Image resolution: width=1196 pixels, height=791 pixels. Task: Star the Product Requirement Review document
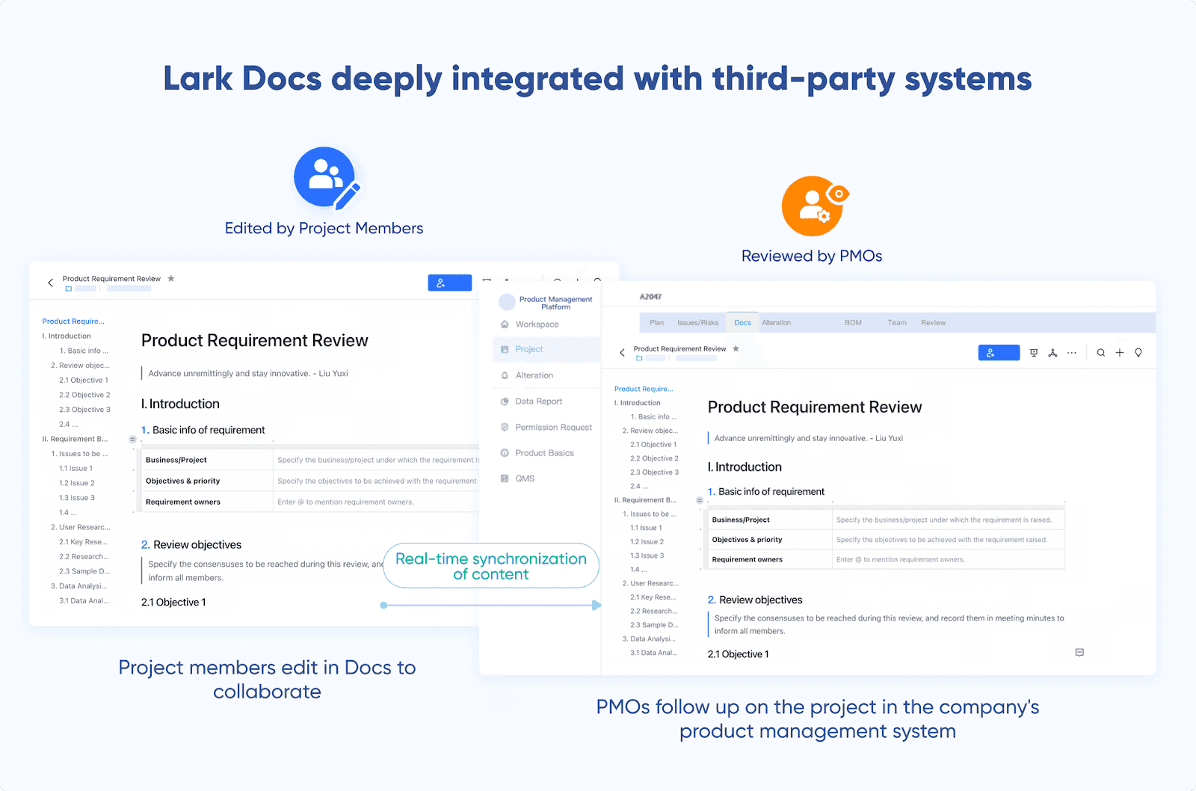point(736,348)
